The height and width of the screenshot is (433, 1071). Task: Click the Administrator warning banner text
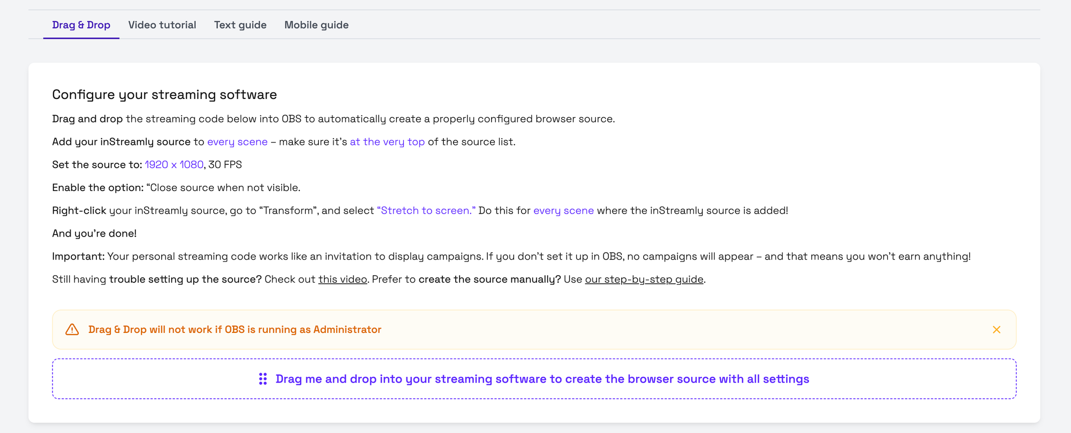coord(235,330)
